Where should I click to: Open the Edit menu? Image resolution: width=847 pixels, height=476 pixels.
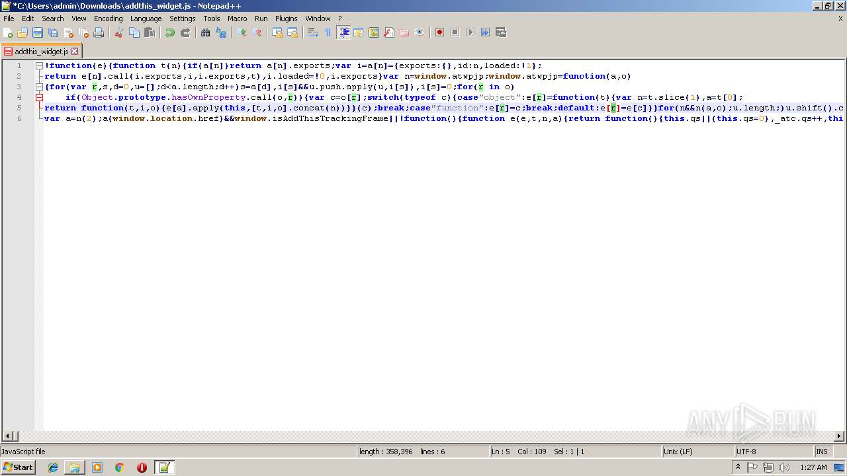click(28, 19)
